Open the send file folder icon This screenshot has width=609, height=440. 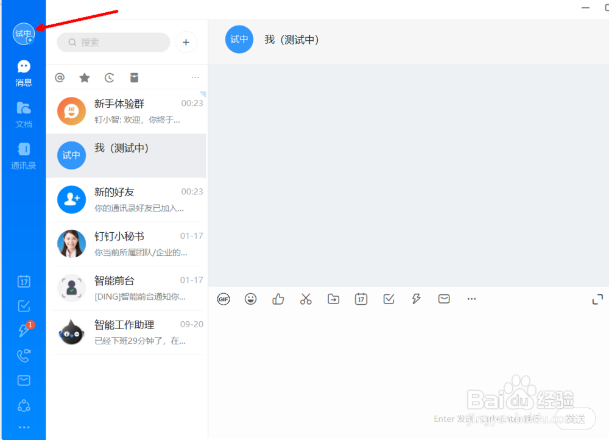tap(333, 299)
